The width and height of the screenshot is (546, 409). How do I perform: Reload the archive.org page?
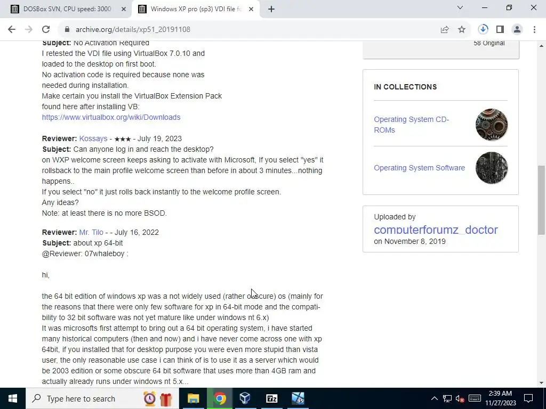[x=46, y=30]
